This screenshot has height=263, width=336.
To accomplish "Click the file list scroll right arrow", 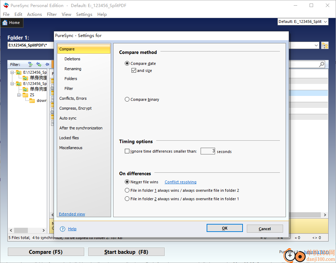I will click(x=325, y=215).
